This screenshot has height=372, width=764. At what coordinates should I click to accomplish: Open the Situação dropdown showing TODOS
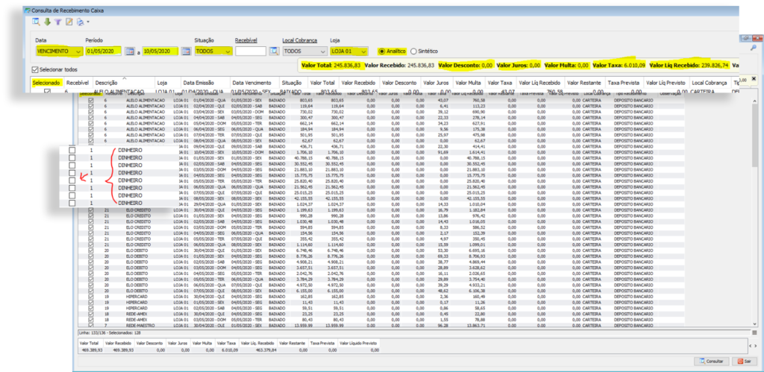213,51
